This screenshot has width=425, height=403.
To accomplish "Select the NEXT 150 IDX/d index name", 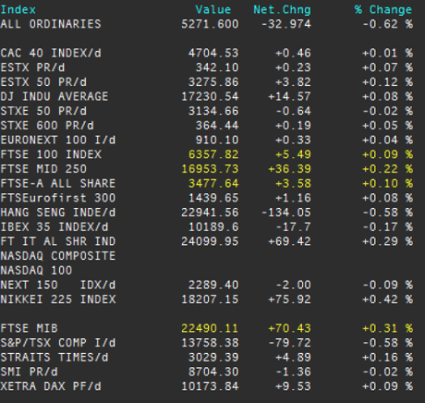I will [58, 285].
